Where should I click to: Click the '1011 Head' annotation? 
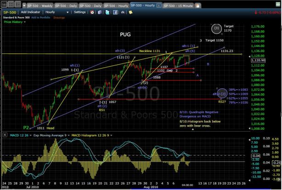click(45, 128)
